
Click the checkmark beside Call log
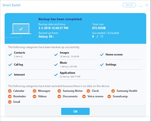click(10, 65)
